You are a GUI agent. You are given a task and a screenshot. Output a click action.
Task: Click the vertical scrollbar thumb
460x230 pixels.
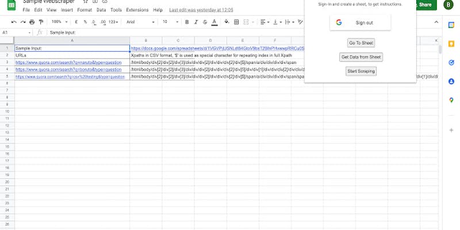point(440,49)
